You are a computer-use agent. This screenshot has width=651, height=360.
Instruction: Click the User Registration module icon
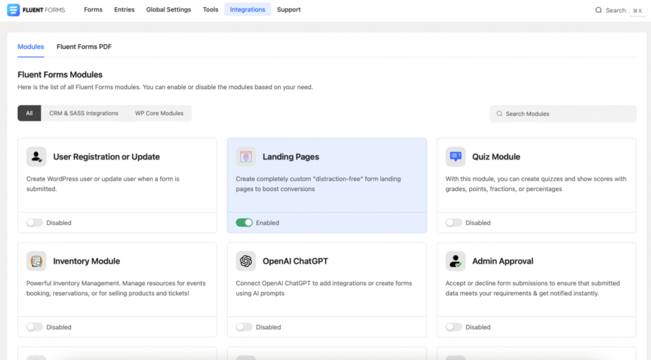(36, 156)
